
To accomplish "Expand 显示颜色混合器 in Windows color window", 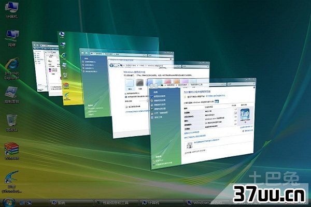I will pos(126,107).
